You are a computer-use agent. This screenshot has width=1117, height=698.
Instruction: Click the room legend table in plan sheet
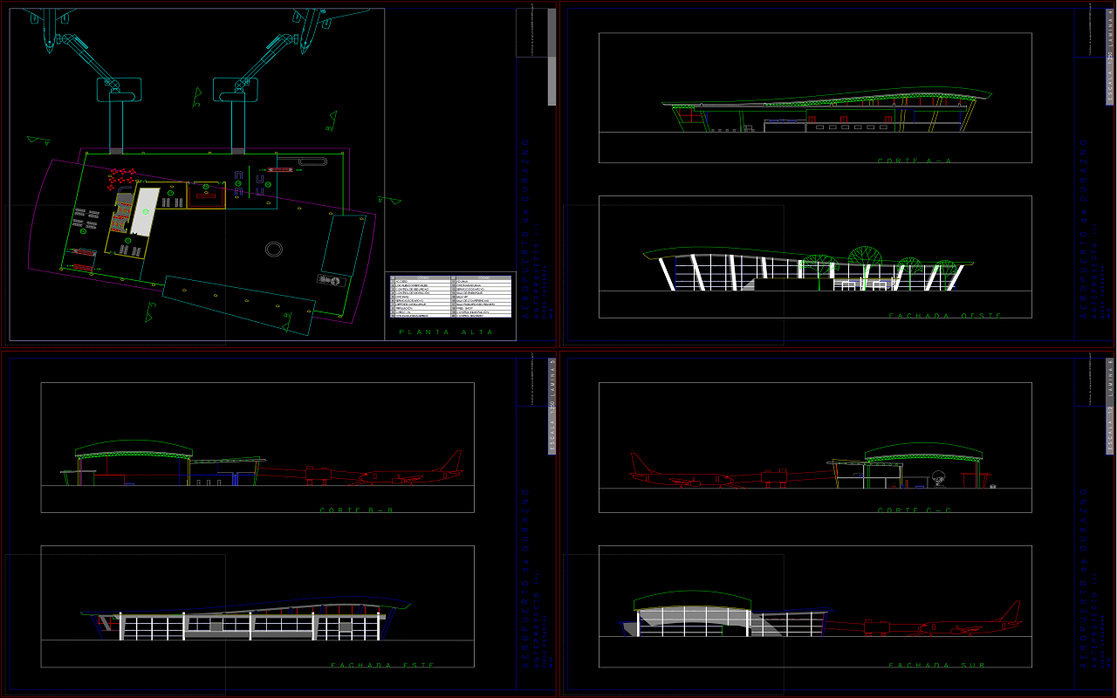pyautogui.click(x=450, y=296)
